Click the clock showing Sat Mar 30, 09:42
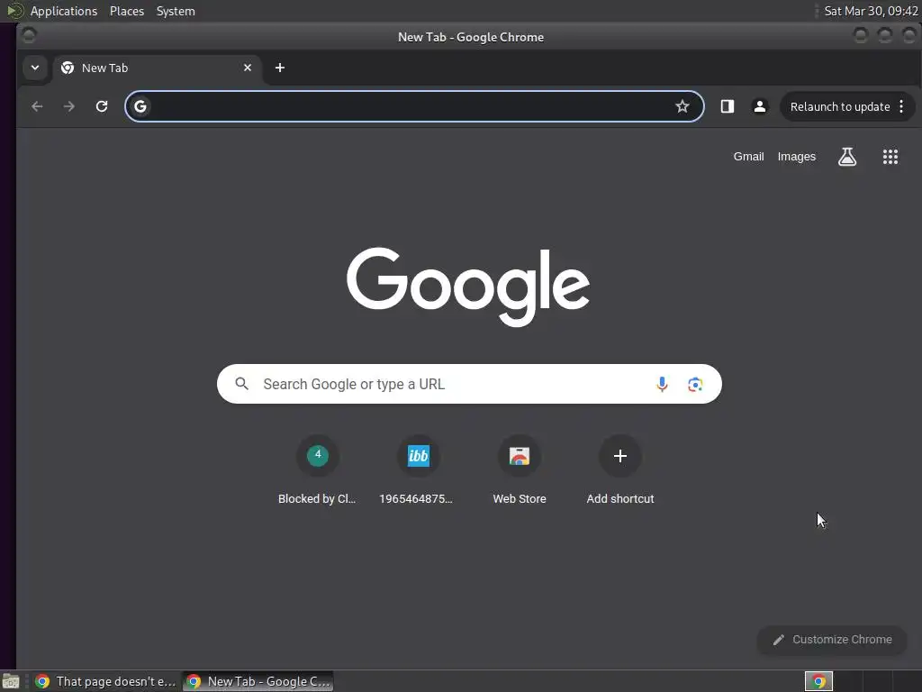 (x=871, y=11)
